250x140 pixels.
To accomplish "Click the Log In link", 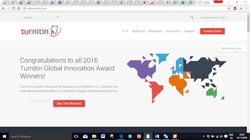I will 224,18.
